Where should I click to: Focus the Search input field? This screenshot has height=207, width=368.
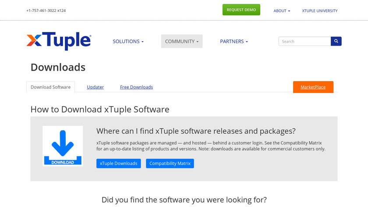tap(304, 41)
